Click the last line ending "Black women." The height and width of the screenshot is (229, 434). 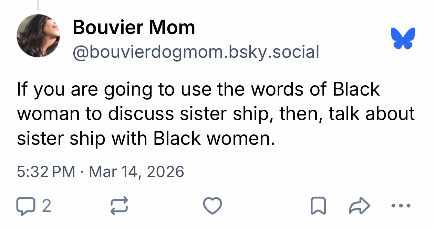pos(146,138)
